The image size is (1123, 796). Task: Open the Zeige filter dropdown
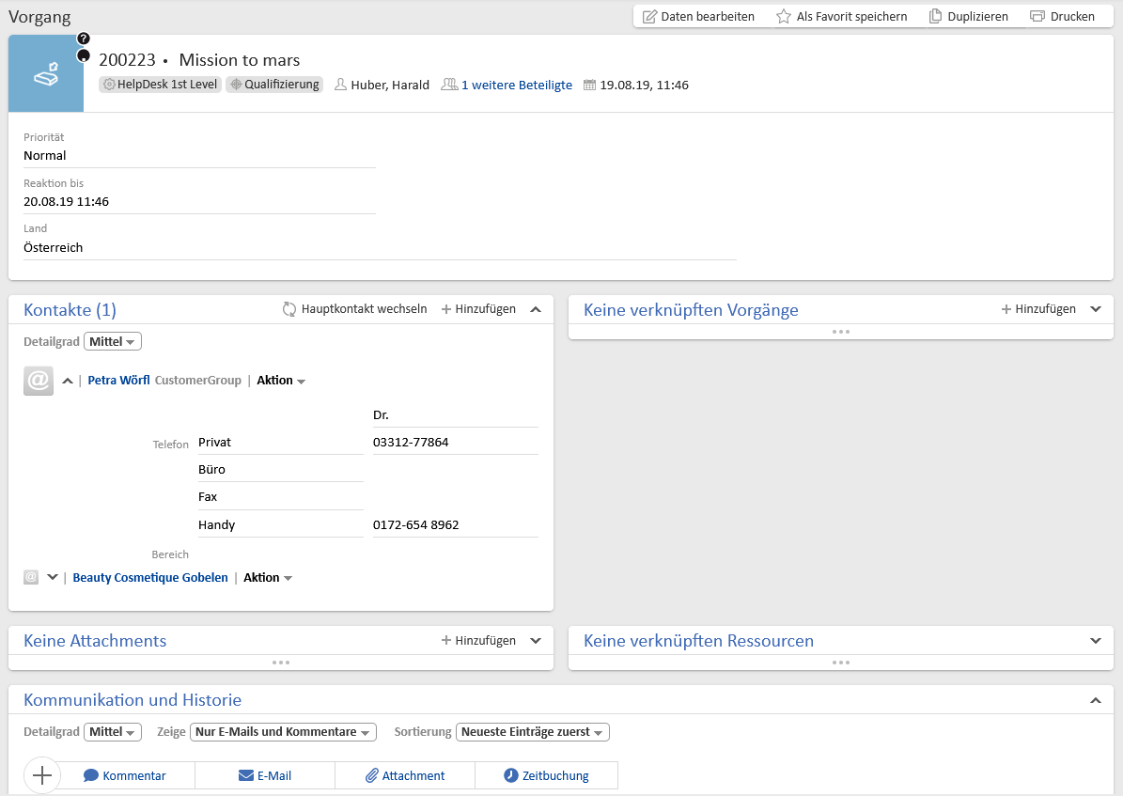pos(283,732)
